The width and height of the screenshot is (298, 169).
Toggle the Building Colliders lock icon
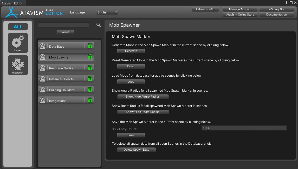(x=90, y=90)
